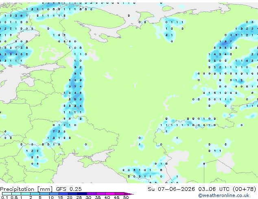
Task: Select the 30–35 mm purple legend swatch
Action: [x=92, y=194]
